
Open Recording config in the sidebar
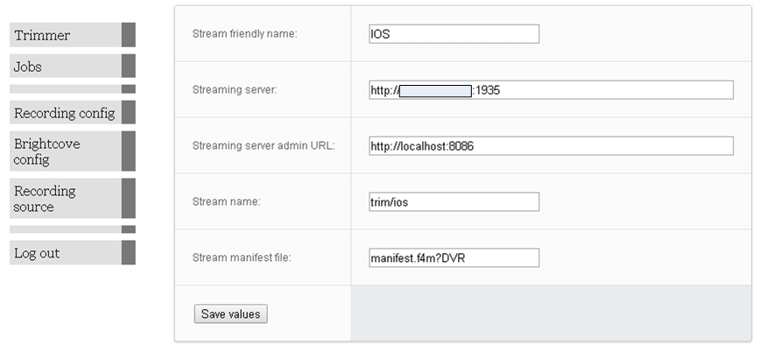pyautogui.click(x=64, y=113)
